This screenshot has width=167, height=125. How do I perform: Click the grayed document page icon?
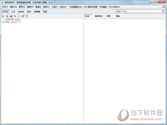(x=19, y=16)
